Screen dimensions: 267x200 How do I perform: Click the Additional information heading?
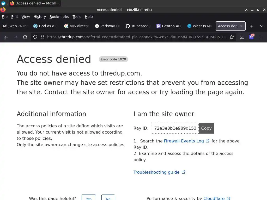point(51,114)
